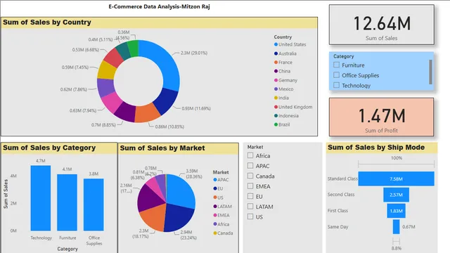
Task: Click the 'Sum of Sales by Category' title
Action: point(49,148)
